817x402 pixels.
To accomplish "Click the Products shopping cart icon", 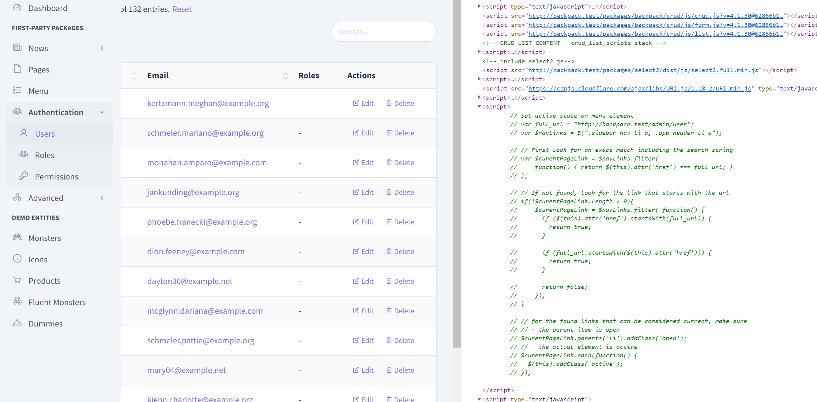I will (17, 280).
